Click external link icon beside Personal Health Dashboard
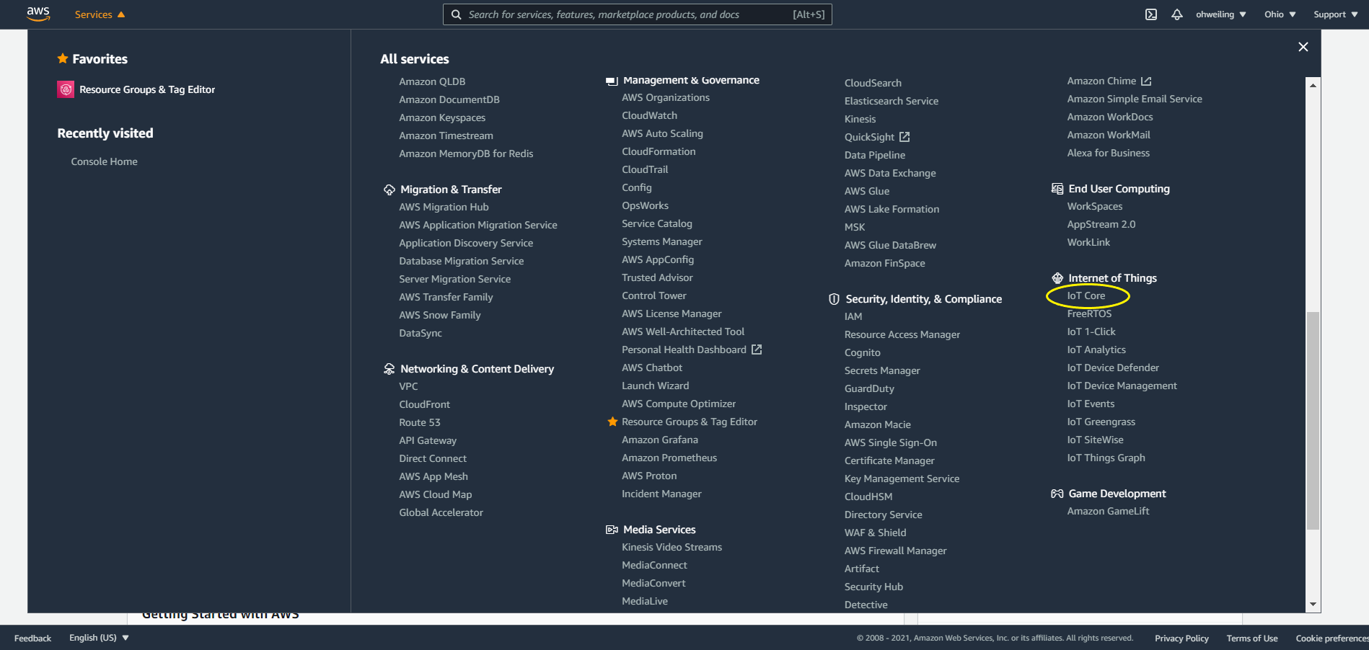1369x650 pixels. coord(757,350)
